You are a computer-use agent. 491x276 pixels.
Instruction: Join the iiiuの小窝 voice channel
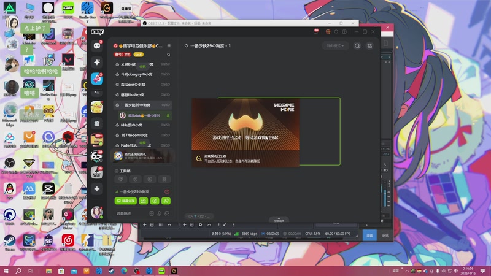coord(142,95)
